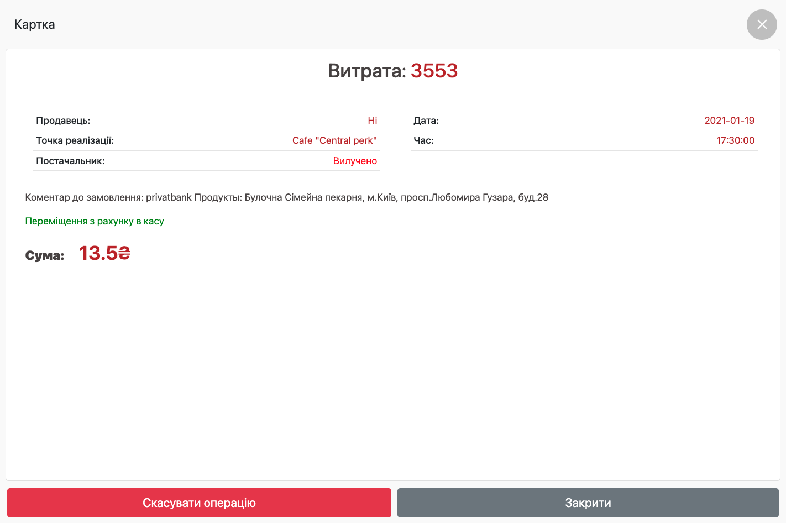Click green "Переміщення з рахунку в касу" text

coord(95,221)
